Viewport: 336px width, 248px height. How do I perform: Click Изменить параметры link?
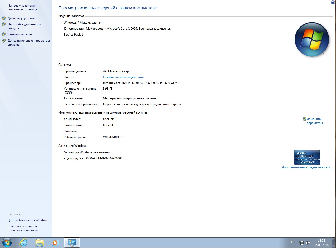coord(315,121)
